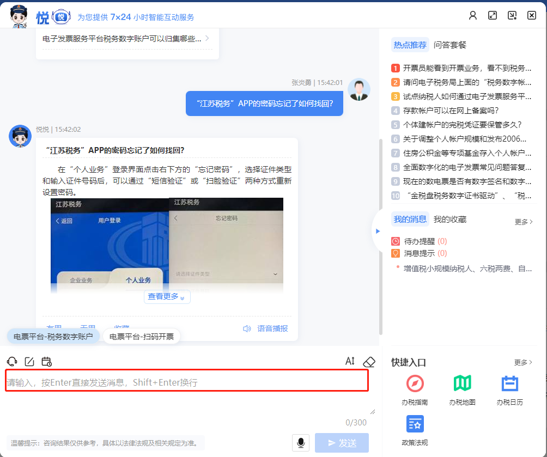
Task: Click the headset human service icon
Action: click(12, 362)
